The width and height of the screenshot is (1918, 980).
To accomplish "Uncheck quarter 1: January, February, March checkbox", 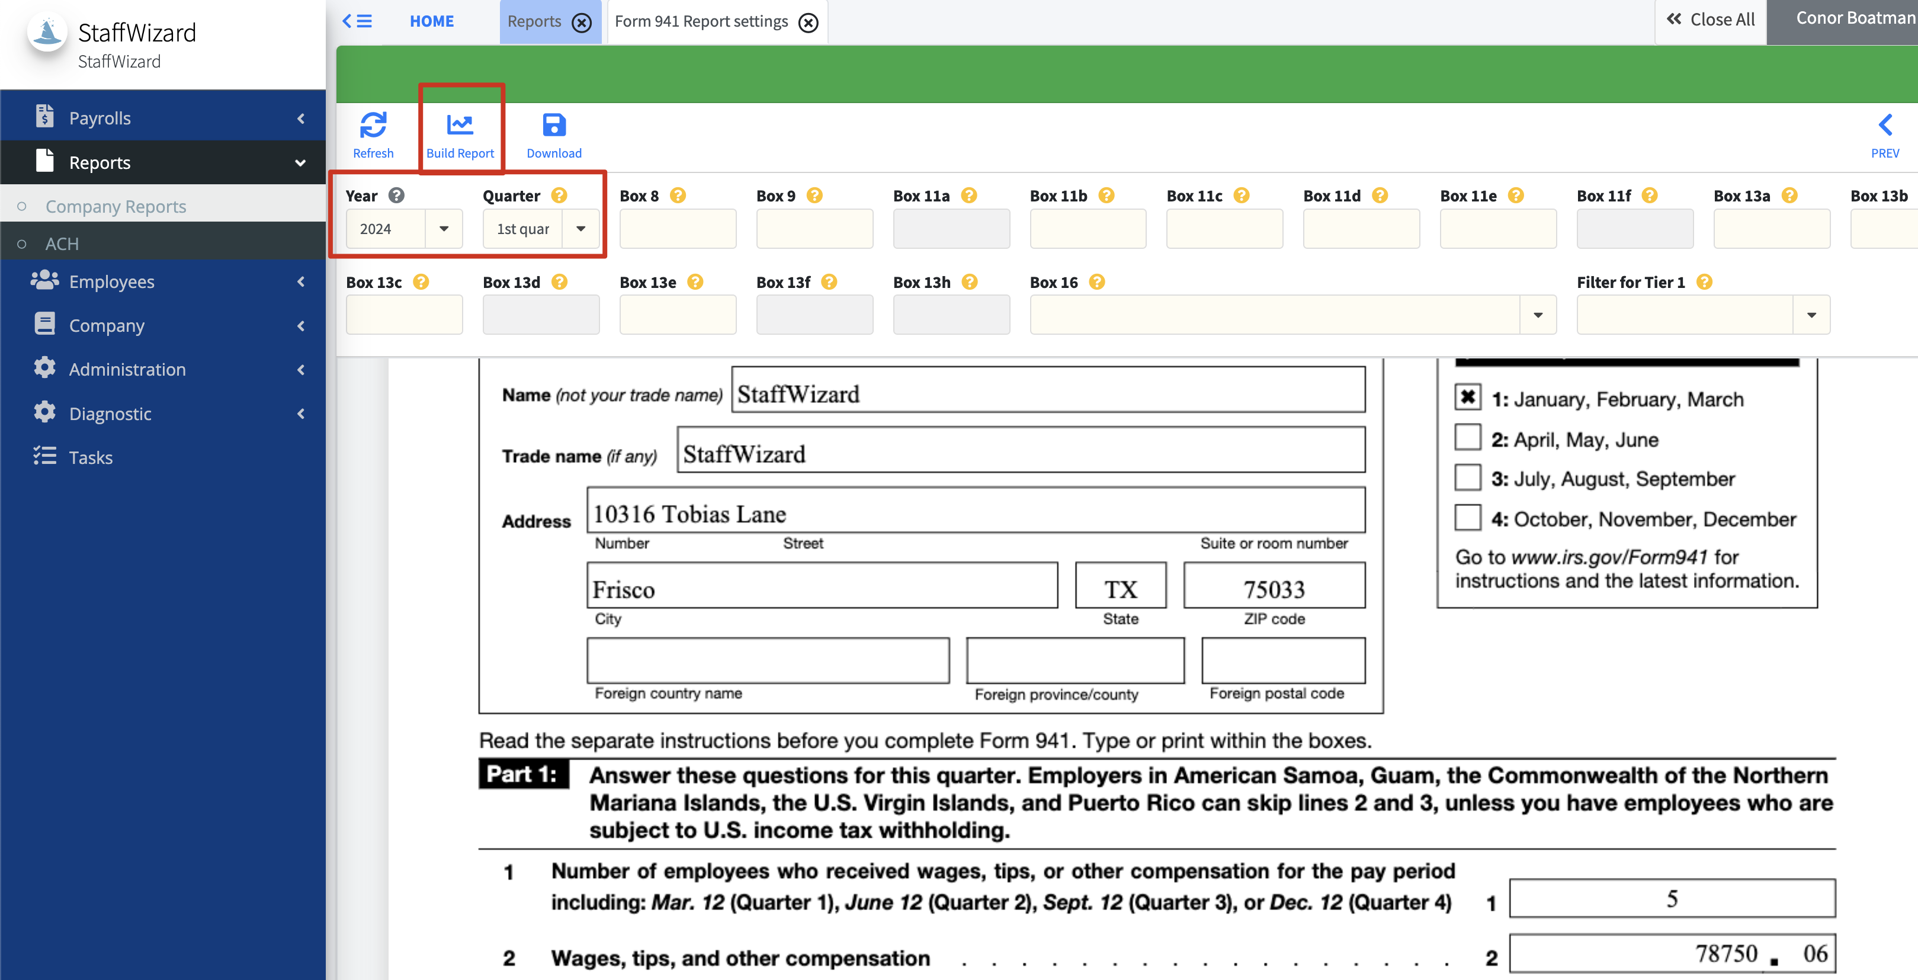I will click(1468, 397).
